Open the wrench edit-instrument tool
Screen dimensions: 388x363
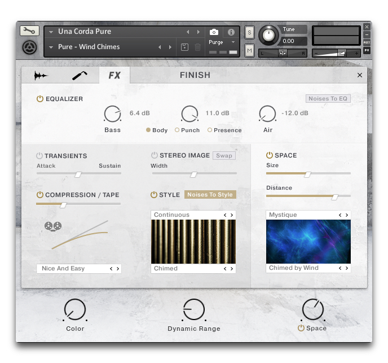pyautogui.click(x=29, y=31)
